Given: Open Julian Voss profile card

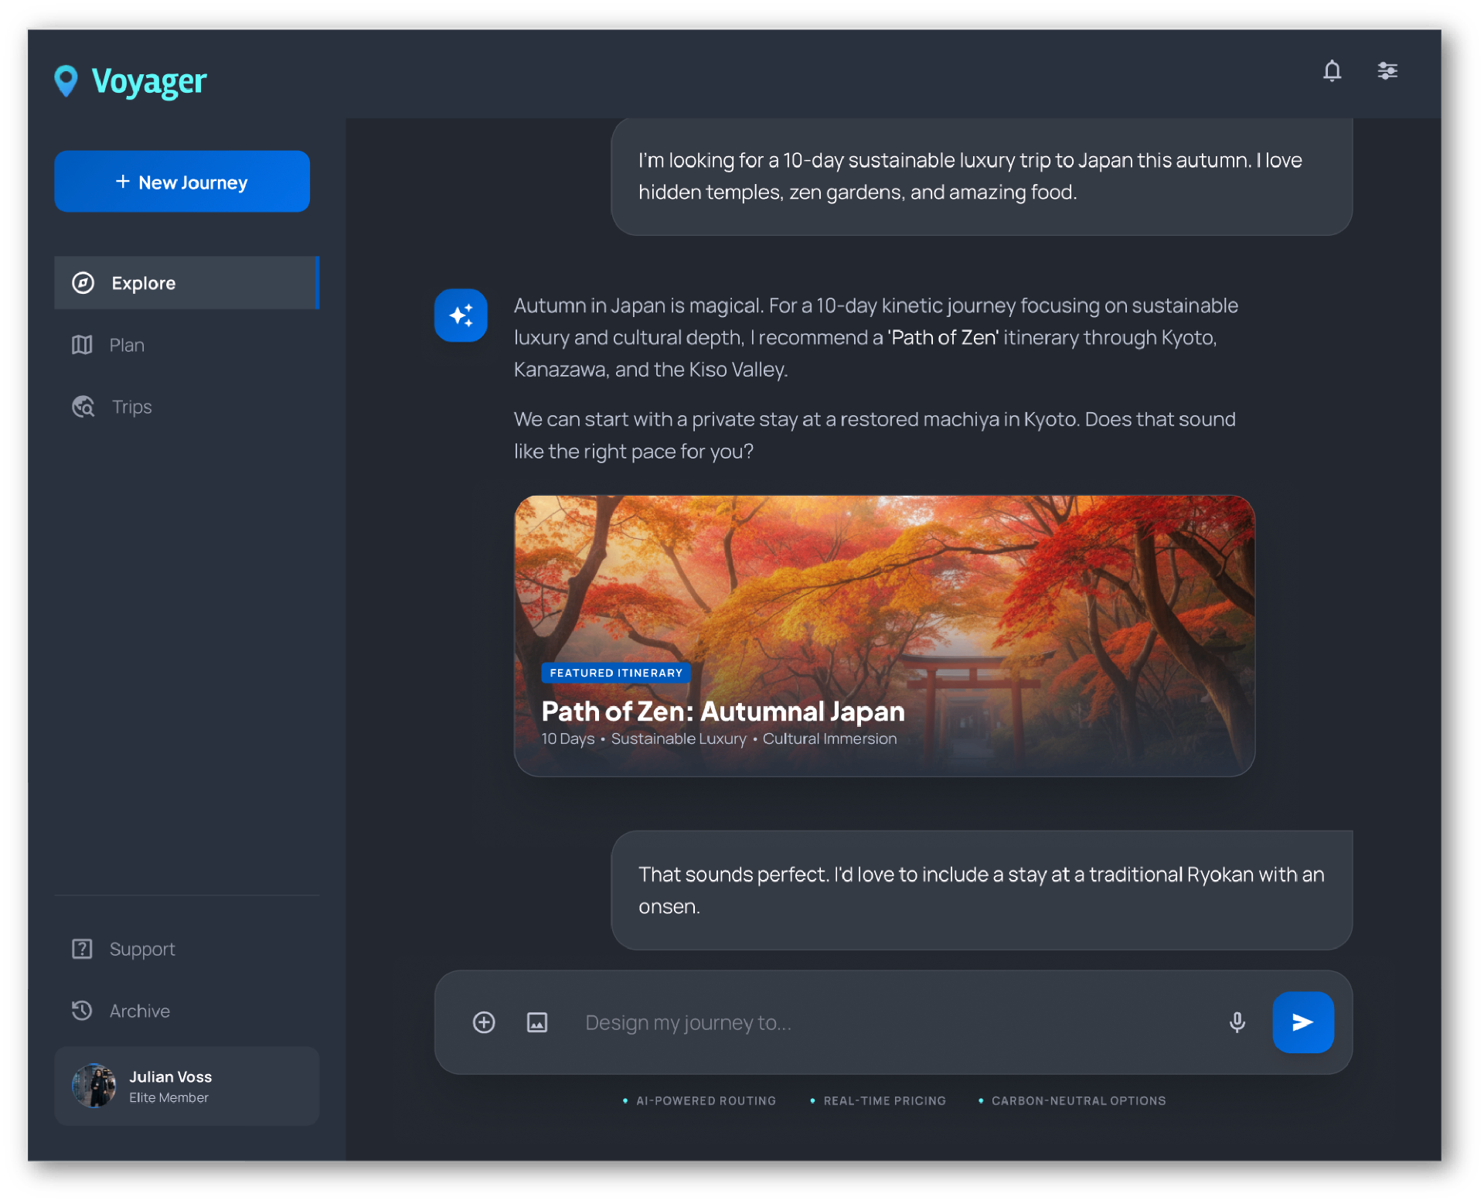Looking at the screenshot, I should [186, 1086].
